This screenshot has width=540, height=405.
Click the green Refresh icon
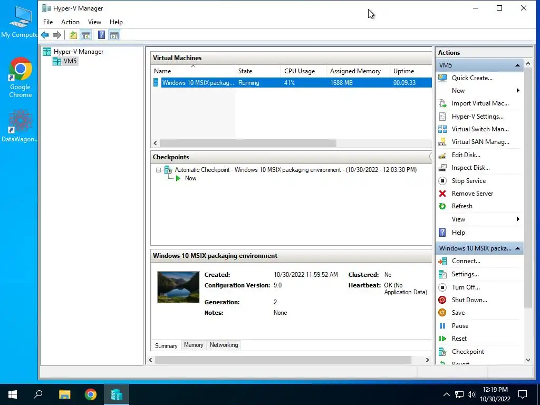442,206
